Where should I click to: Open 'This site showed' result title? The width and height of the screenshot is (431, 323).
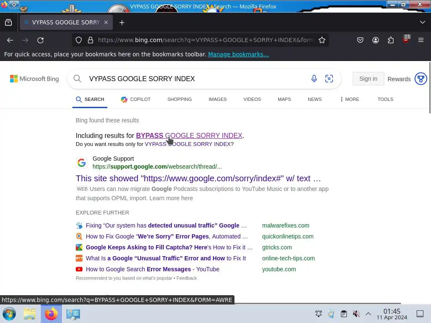[x=198, y=178]
